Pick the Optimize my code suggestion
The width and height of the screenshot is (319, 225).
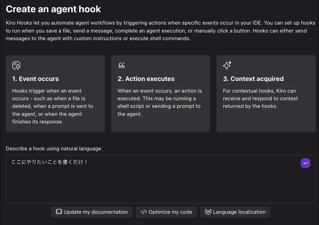(166, 212)
